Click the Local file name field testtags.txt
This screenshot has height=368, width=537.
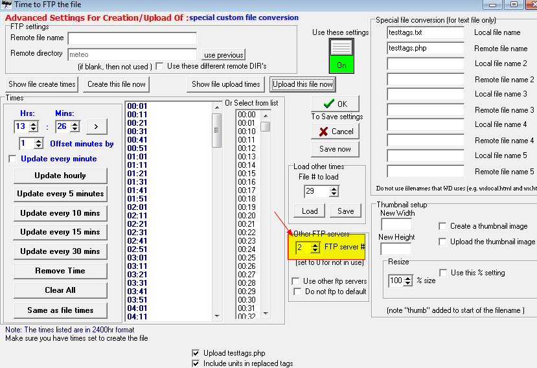(426, 32)
